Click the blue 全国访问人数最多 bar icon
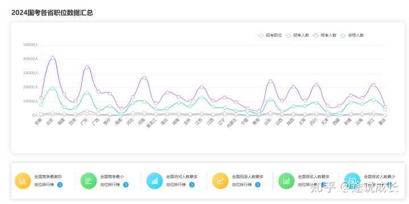 pos(155,181)
